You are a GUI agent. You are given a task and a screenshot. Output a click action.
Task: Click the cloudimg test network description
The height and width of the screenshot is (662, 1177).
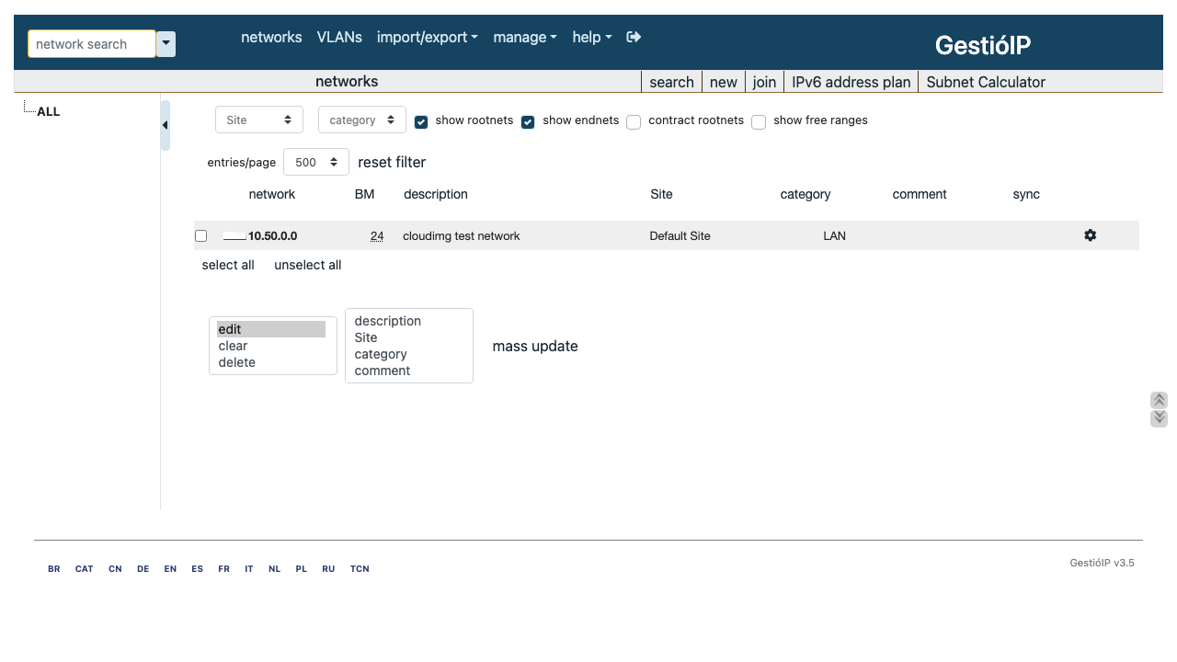coord(462,236)
